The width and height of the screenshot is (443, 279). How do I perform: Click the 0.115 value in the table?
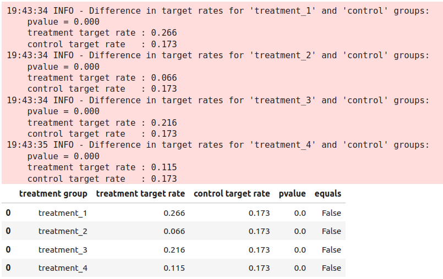click(174, 268)
